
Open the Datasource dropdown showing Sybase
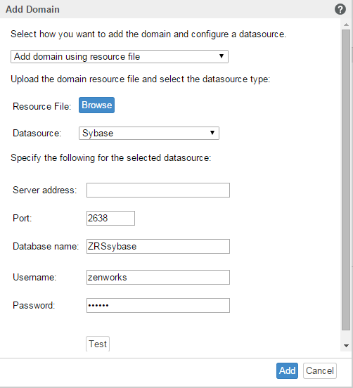pos(149,133)
